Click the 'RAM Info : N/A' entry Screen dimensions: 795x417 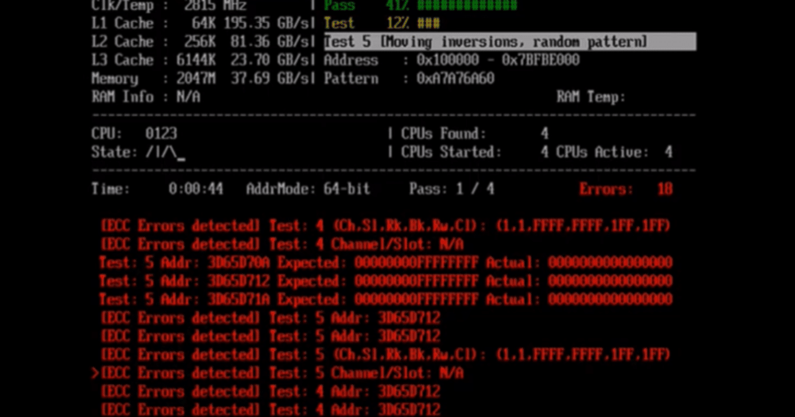(146, 97)
